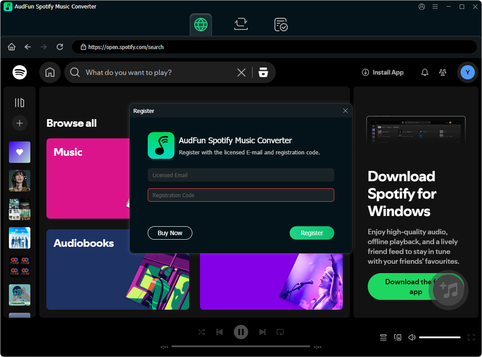Adjust the volume slider
Screen dimensions: 482x357
coord(440,337)
